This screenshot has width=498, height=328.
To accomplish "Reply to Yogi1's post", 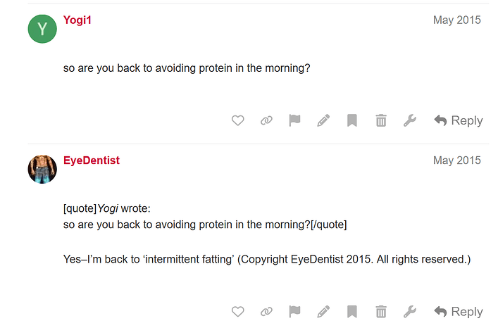I will coord(458,121).
